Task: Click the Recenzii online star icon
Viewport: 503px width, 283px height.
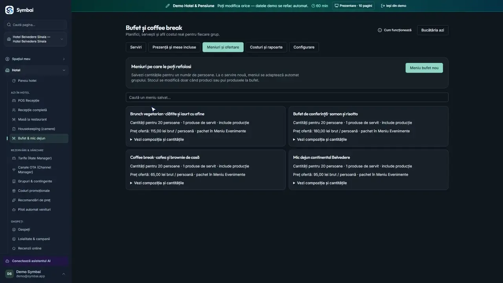Action: click(x=14, y=248)
